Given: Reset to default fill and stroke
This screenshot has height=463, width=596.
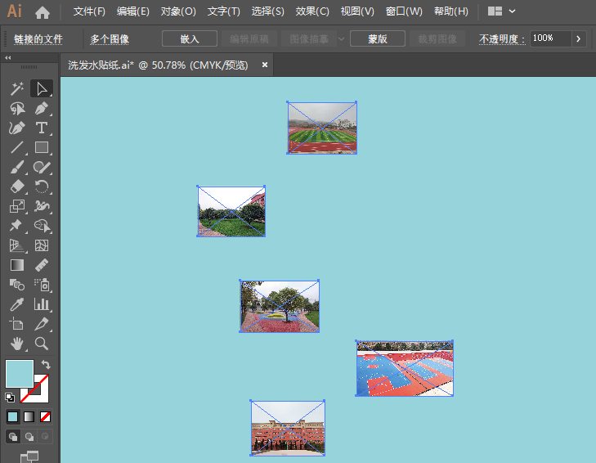Looking at the screenshot, I should [x=10, y=398].
